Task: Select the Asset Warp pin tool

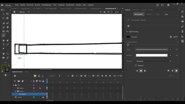Action: tap(3, 49)
